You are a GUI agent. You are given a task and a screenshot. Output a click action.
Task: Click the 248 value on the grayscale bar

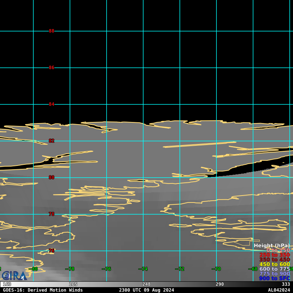[x=146, y=284]
